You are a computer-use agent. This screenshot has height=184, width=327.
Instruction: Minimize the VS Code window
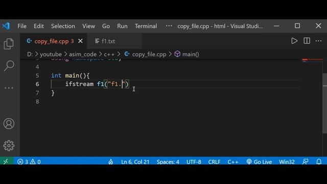click(276, 26)
